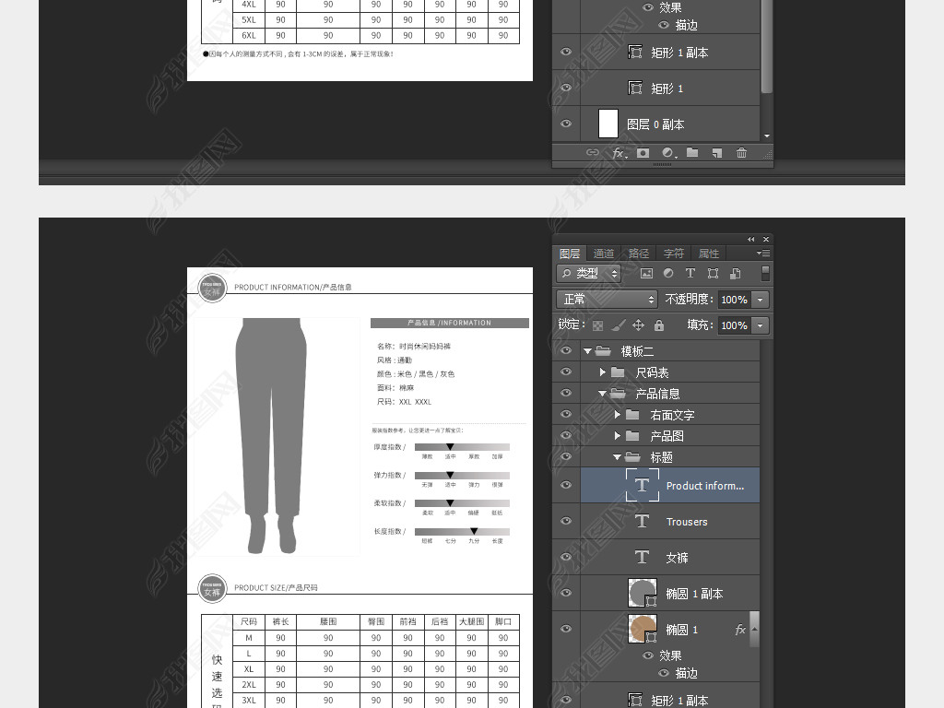Click the create new group folder icon
Viewport: 944px width, 708px height.
coord(692,153)
